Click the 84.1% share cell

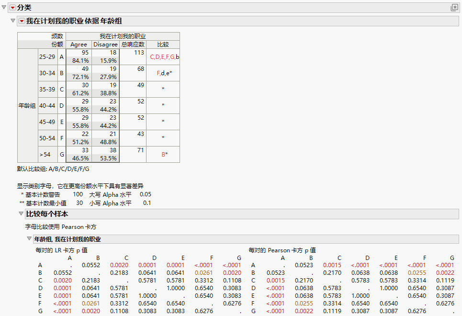pyautogui.click(x=79, y=60)
